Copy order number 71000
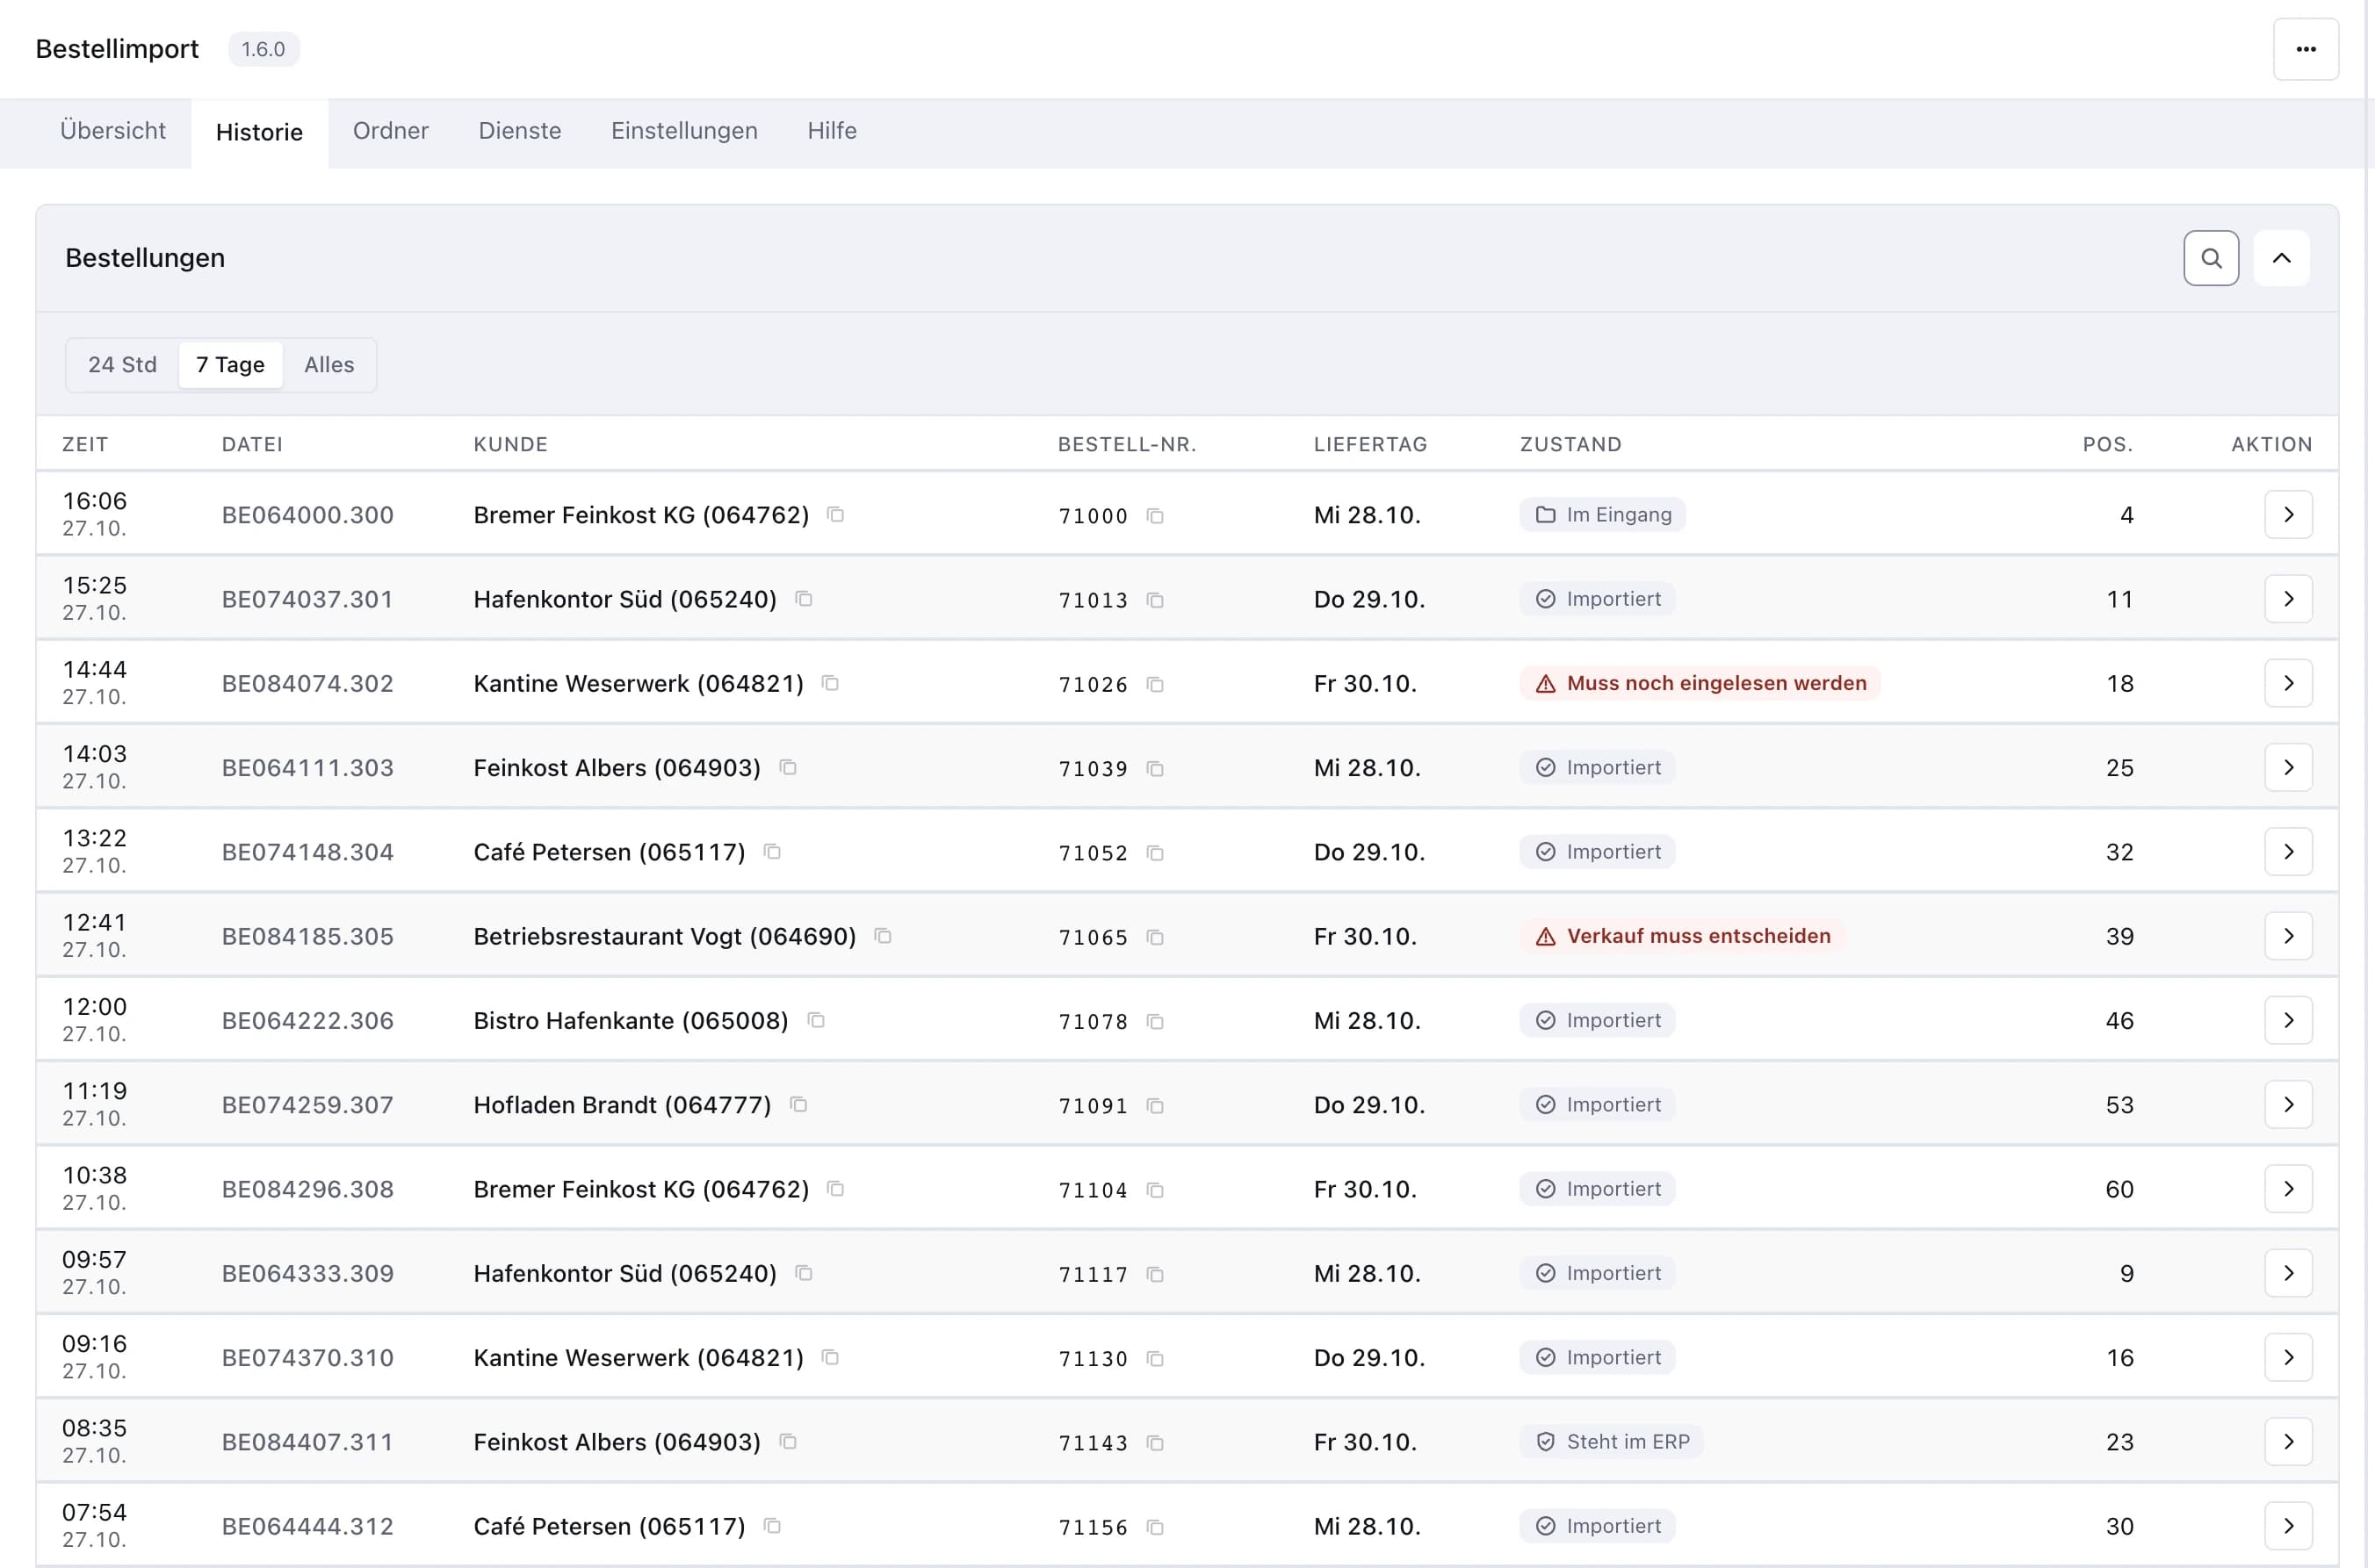This screenshot has height=1568, width=2375. [x=1154, y=516]
